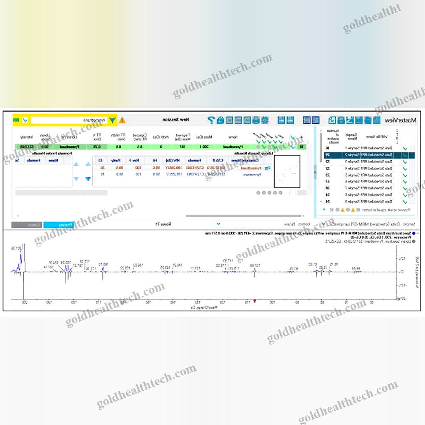Click the green Pyrimethanil result row name
425x425 pixels.
click(x=233, y=147)
